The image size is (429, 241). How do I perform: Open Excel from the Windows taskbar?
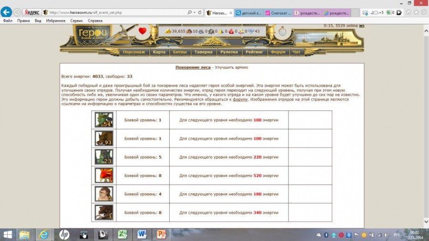point(123,234)
